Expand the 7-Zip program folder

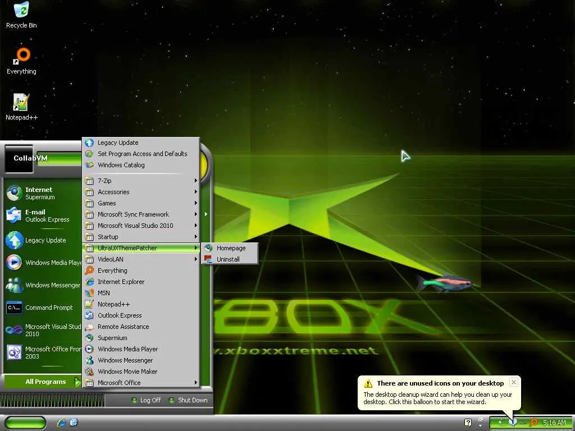[x=142, y=181]
